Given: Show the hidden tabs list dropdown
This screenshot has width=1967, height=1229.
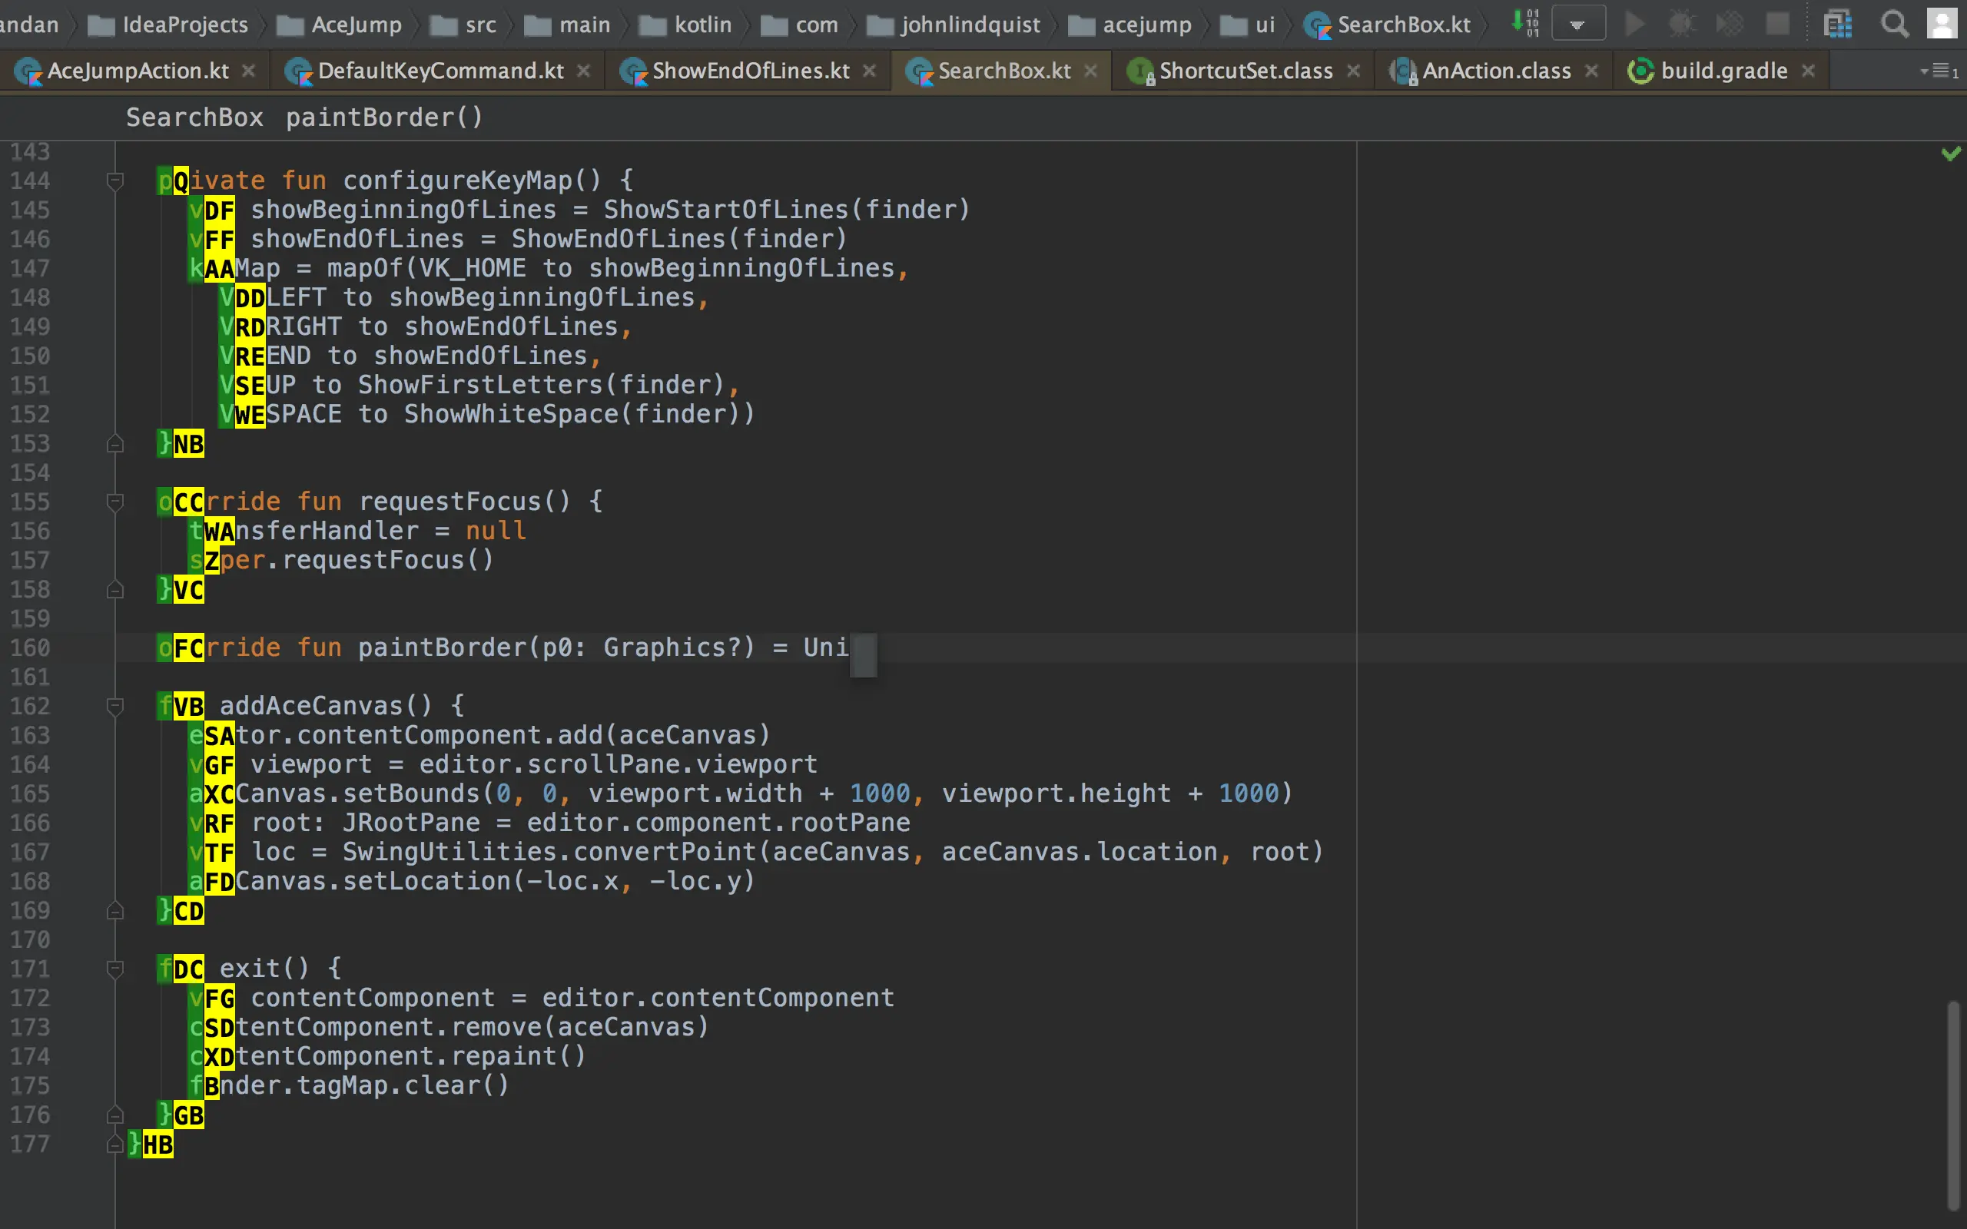Looking at the screenshot, I should click(1939, 71).
